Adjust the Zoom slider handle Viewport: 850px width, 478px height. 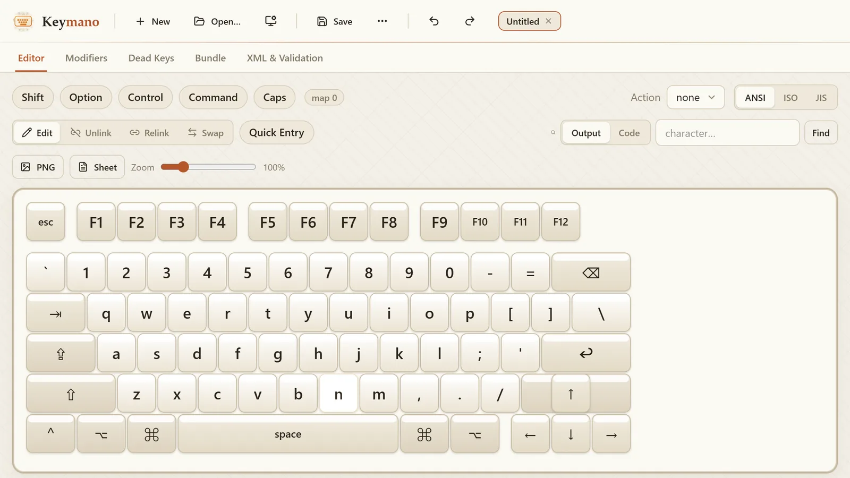pos(183,167)
